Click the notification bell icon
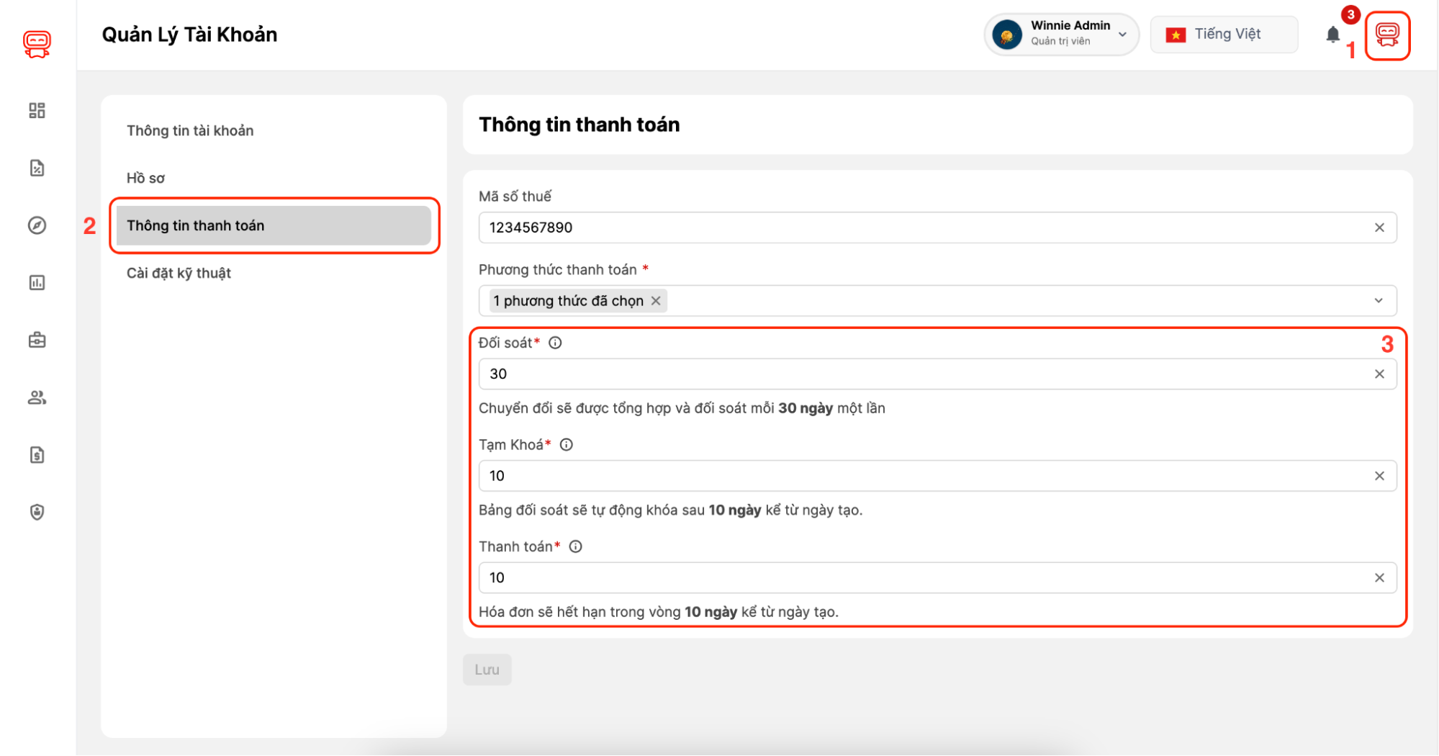 coord(1332,35)
